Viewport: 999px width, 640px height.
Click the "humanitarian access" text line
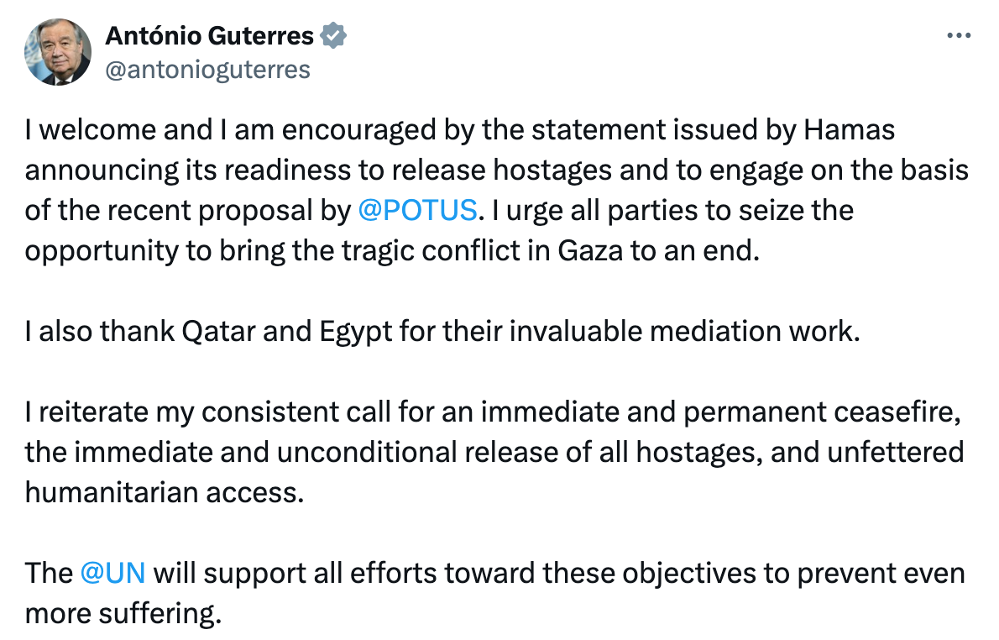163,492
